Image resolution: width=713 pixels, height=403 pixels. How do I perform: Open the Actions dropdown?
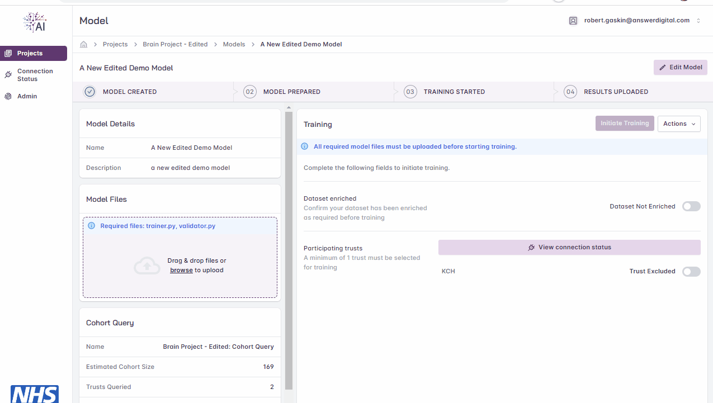coord(679,124)
